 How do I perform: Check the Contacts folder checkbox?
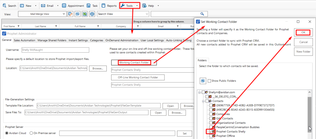[x=207, y=101]
